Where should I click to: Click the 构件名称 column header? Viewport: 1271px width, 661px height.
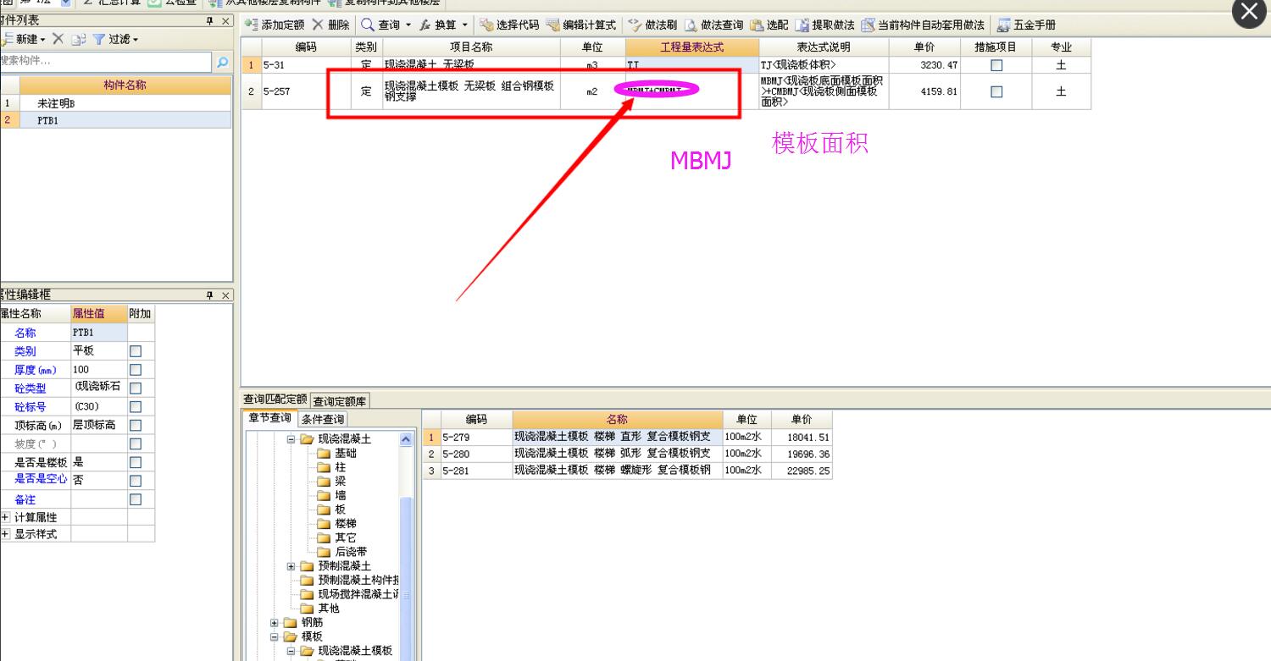[125, 85]
